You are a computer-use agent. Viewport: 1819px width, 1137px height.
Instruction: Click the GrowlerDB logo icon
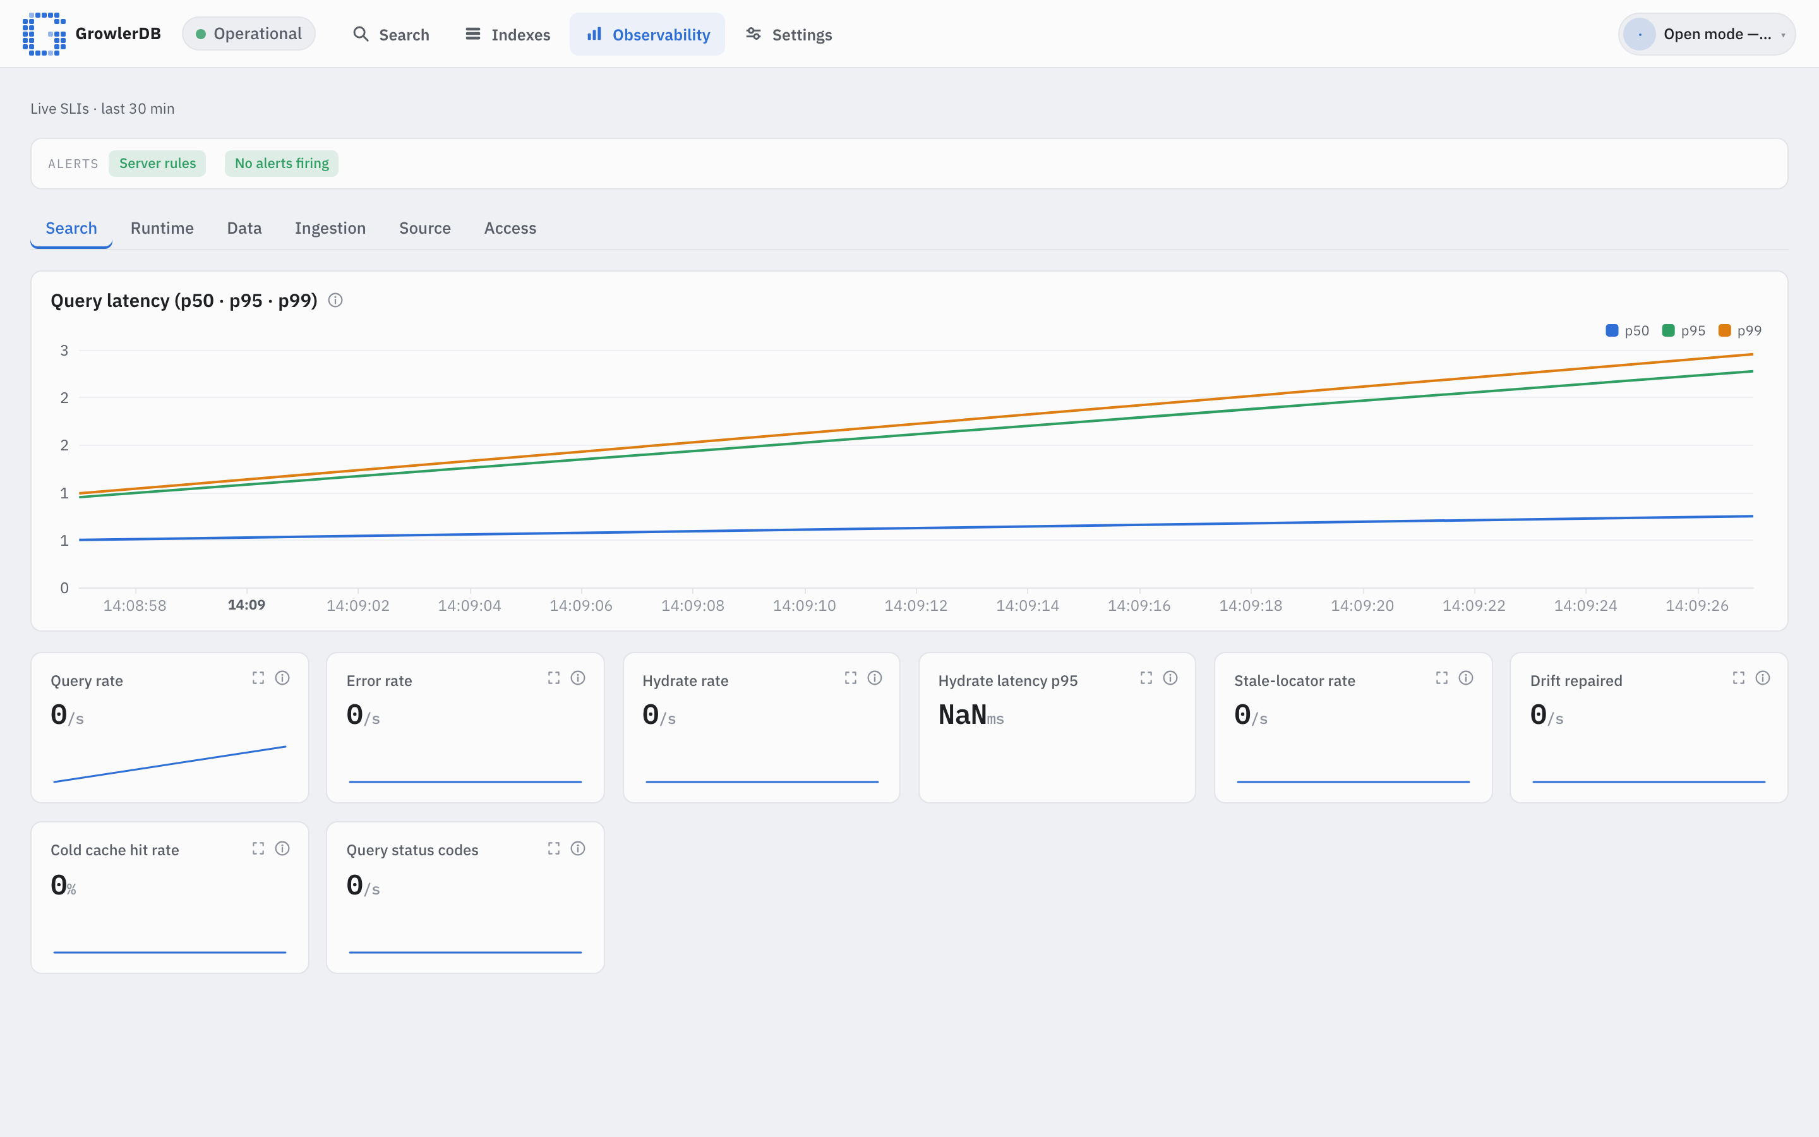click(44, 34)
